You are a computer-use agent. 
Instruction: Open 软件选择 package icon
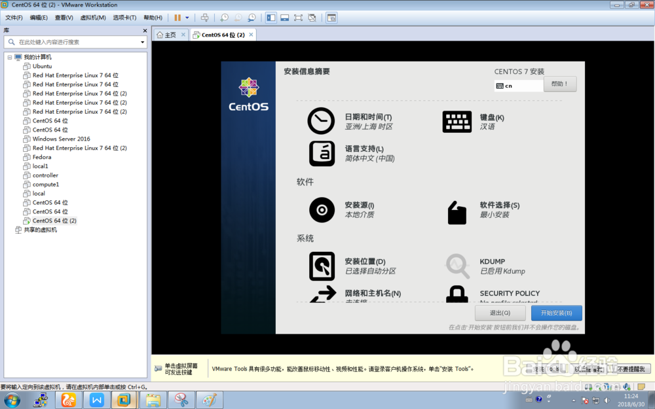tap(457, 213)
